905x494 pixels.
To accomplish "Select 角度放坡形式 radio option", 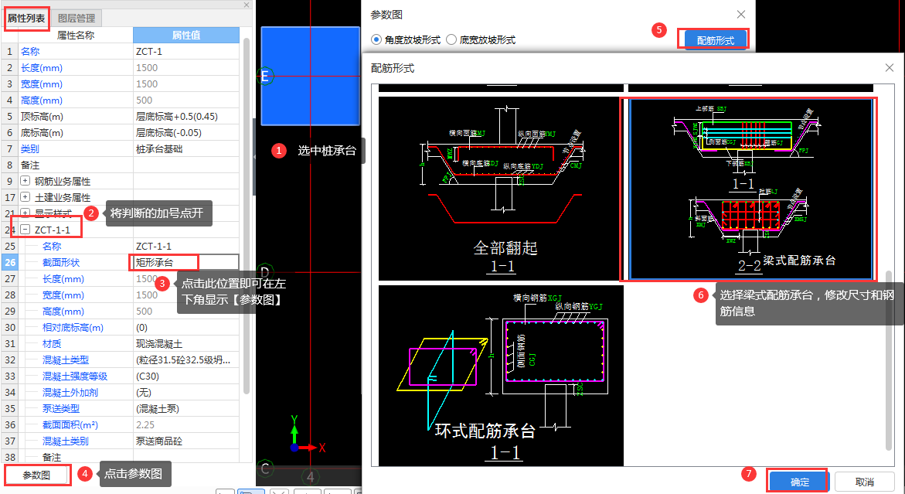I will [377, 39].
